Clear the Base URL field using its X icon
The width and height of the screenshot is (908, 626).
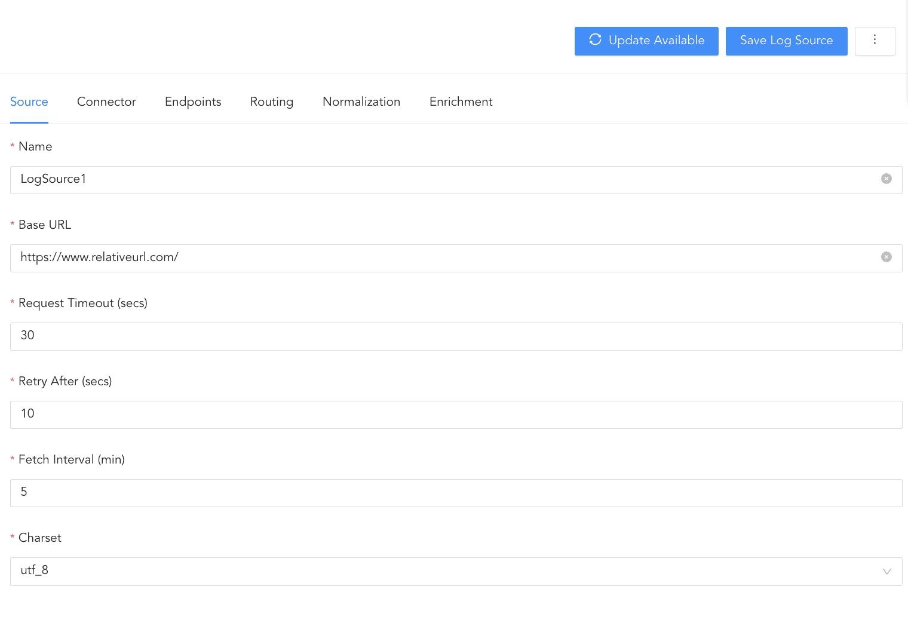click(886, 257)
